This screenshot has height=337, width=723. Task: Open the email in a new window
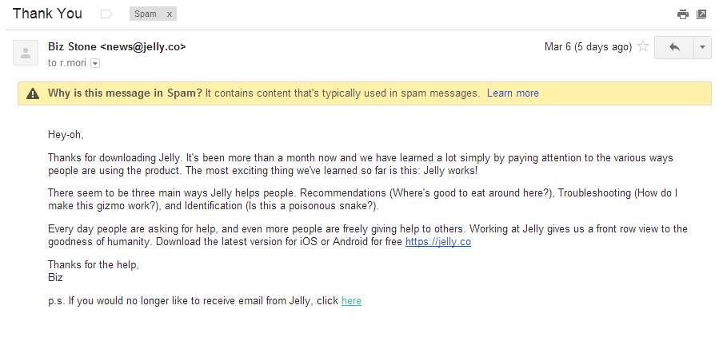click(701, 14)
